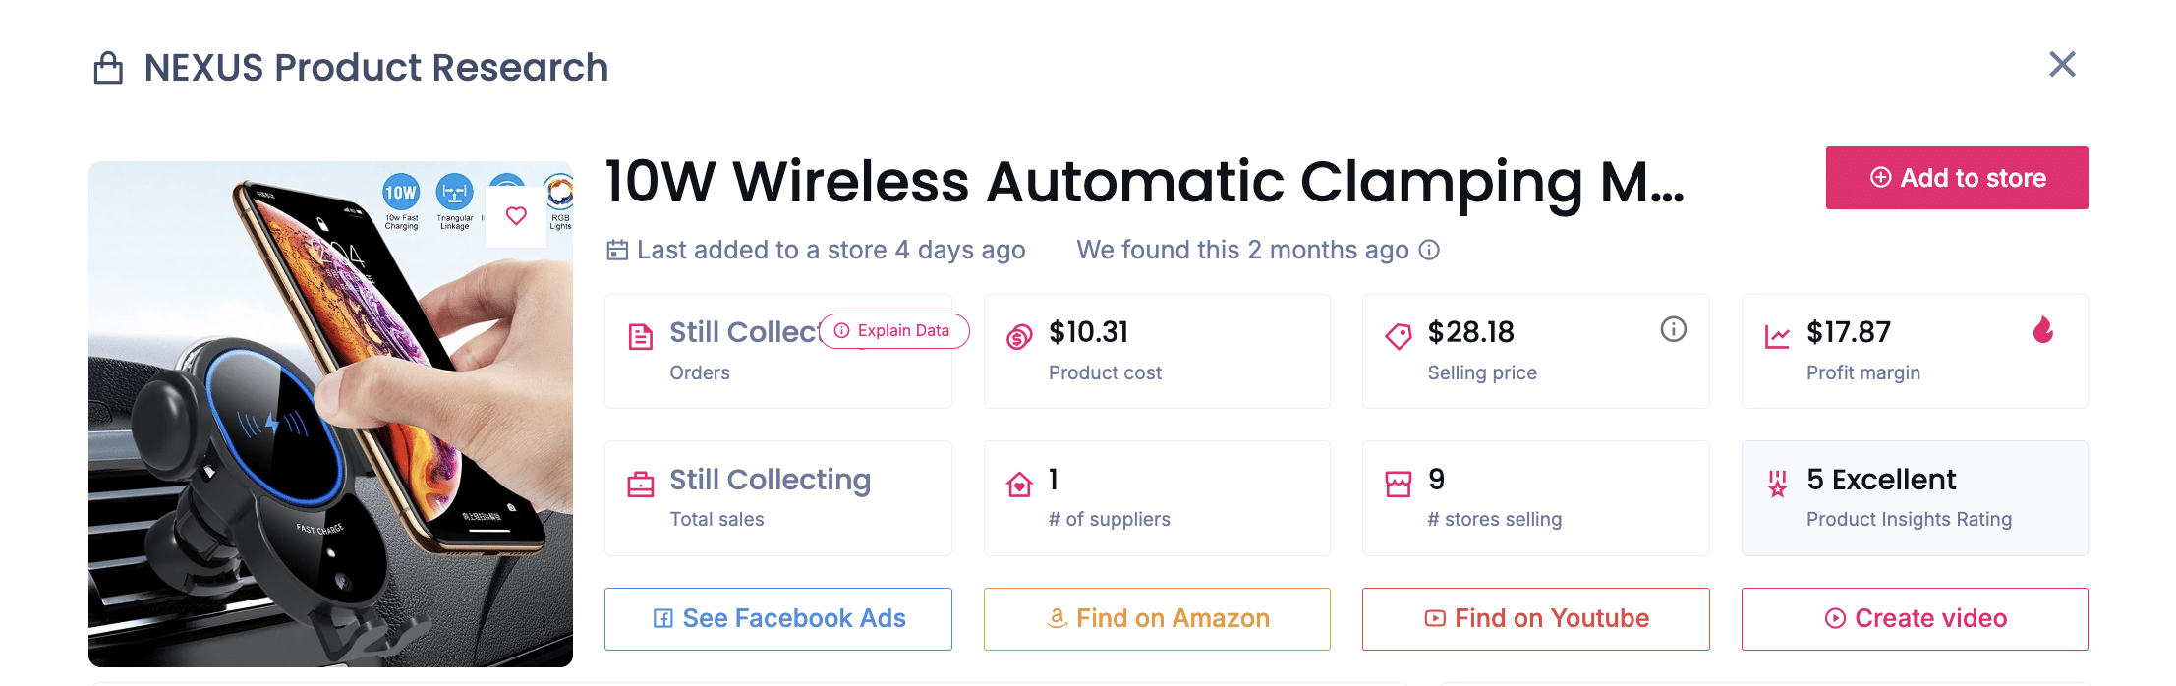
Task: Click the Create video button
Action: pyautogui.click(x=1915, y=618)
